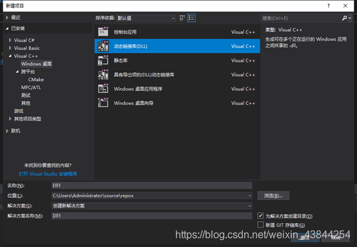The height and width of the screenshot is (247, 357).
Task: Select 控制台应用 template row text
Action: click(125, 32)
